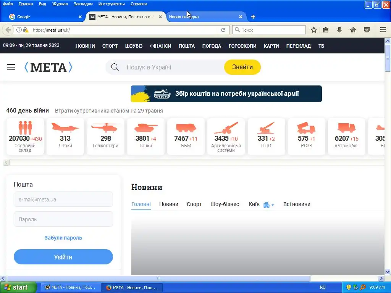
Task: Select the Гелікоптери losses card
Action: point(105,137)
